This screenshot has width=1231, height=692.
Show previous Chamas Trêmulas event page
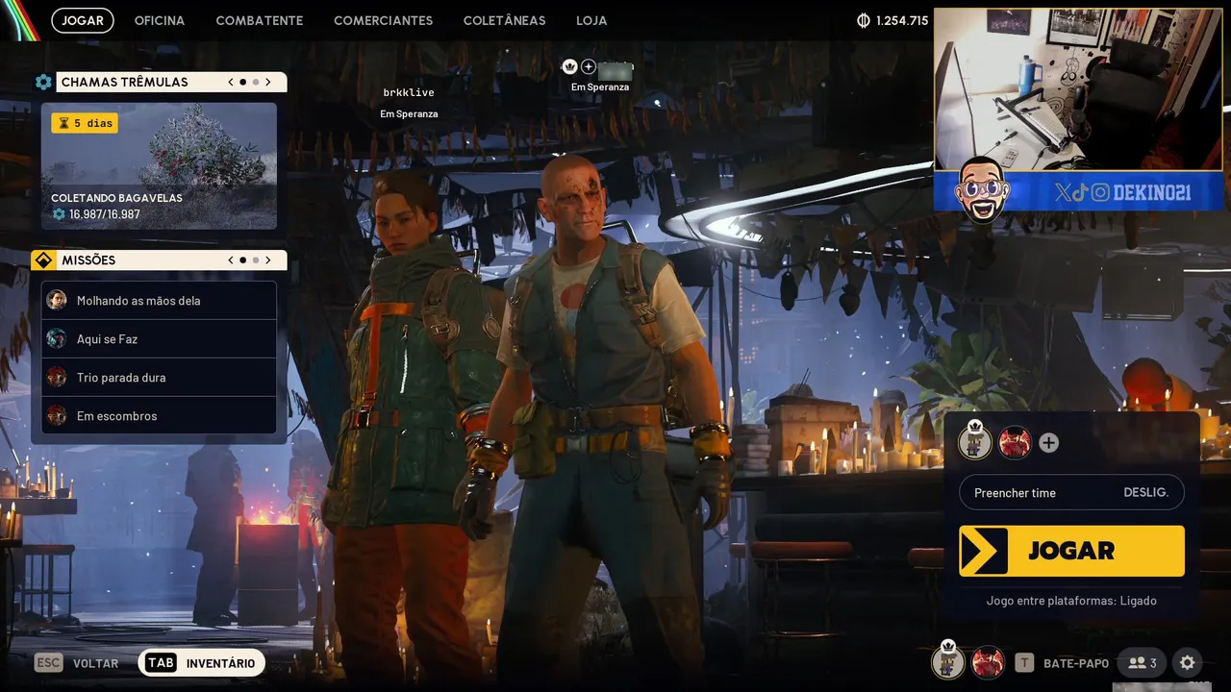[231, 82]
